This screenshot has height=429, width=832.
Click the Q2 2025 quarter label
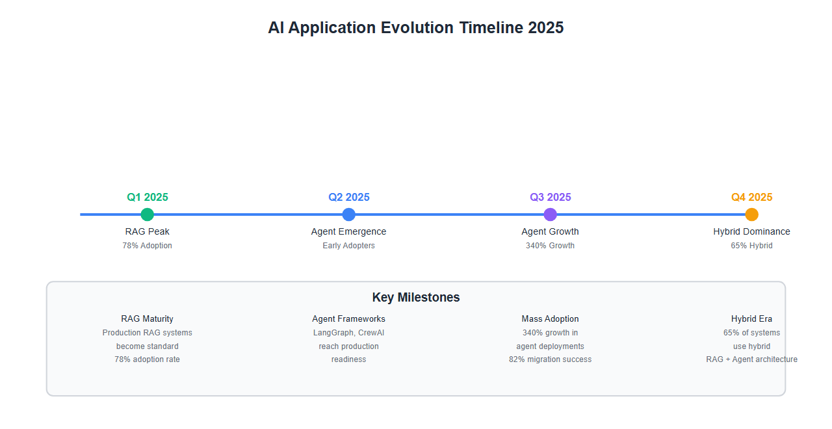pos(349,198)
